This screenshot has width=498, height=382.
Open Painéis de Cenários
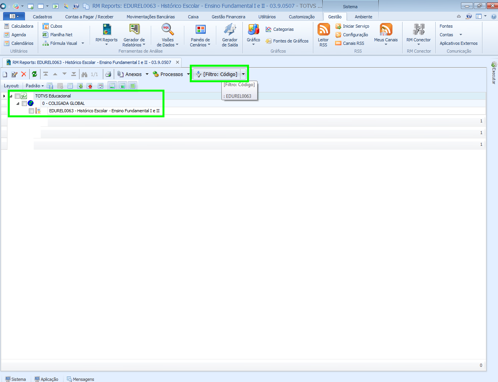(x=200, y=35)
